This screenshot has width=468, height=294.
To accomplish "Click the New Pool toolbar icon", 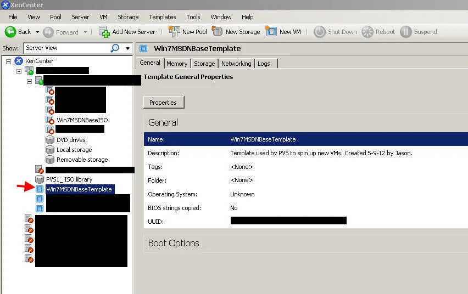I will 174,32.
